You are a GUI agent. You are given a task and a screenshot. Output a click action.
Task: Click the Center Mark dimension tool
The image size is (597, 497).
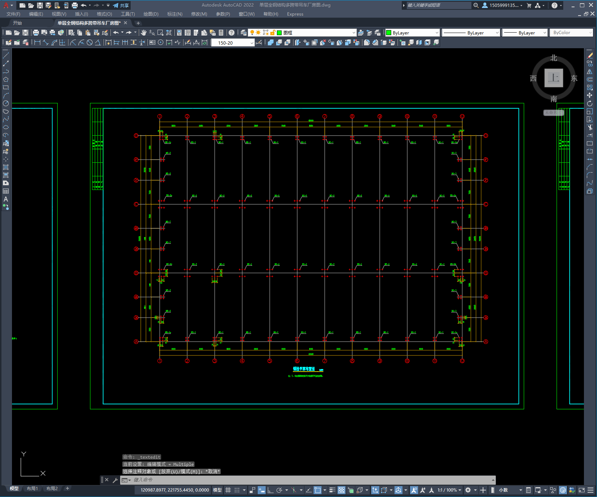tap(160, 42)
